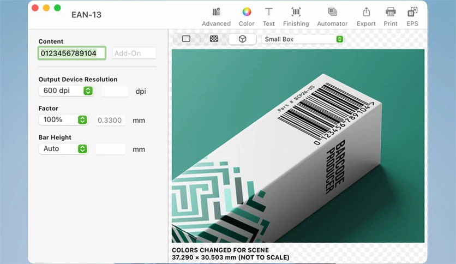Open the Advanced settings toolbar item
The image size is (456, 264).
[x=216, y=17]
